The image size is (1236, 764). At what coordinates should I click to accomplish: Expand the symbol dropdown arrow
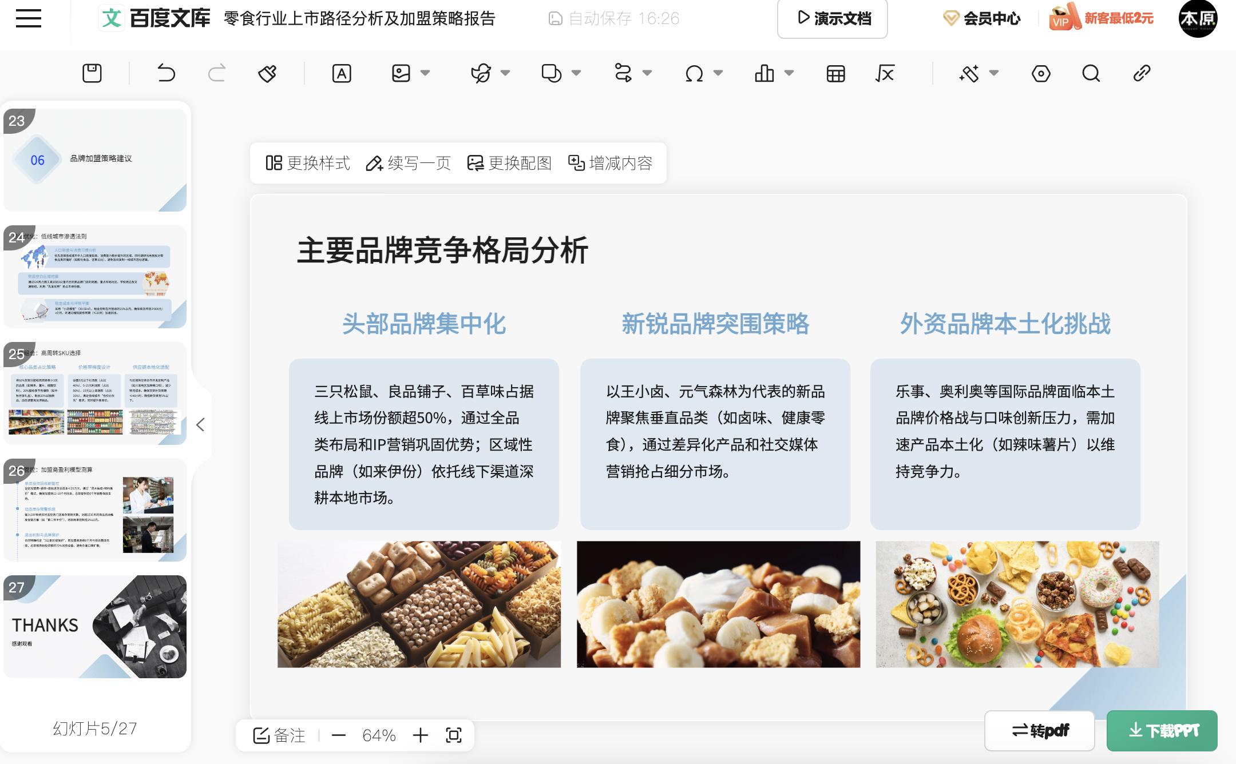(x=718, y=73)
